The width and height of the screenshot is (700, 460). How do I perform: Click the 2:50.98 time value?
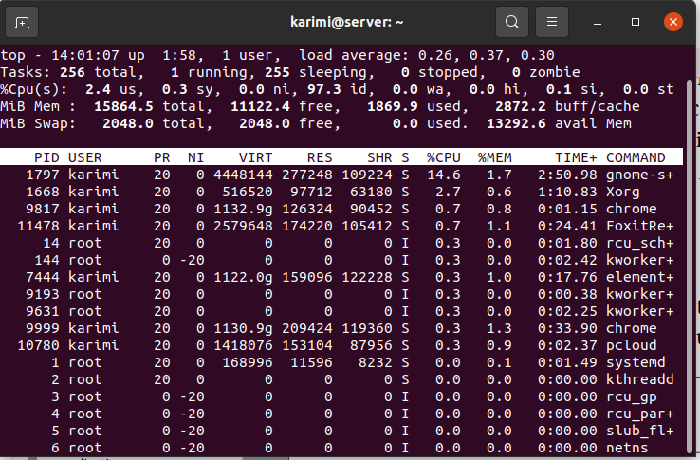click(567, 175)
